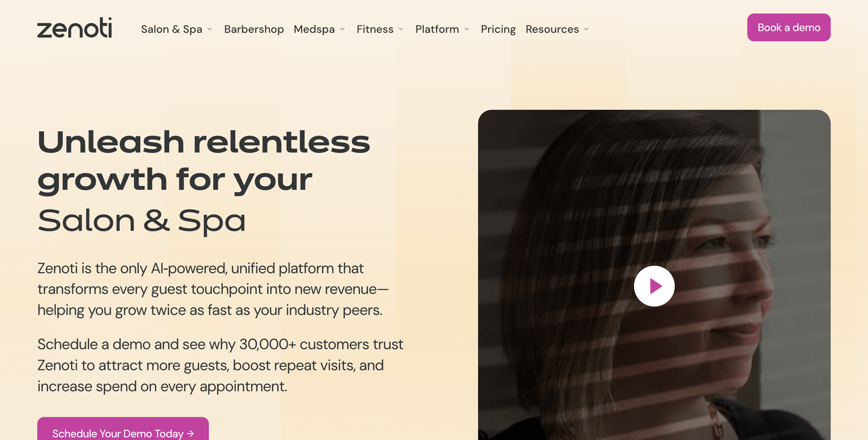868x440 pixels.
Task: Open the Pricing page
Action: click(498, 29)
